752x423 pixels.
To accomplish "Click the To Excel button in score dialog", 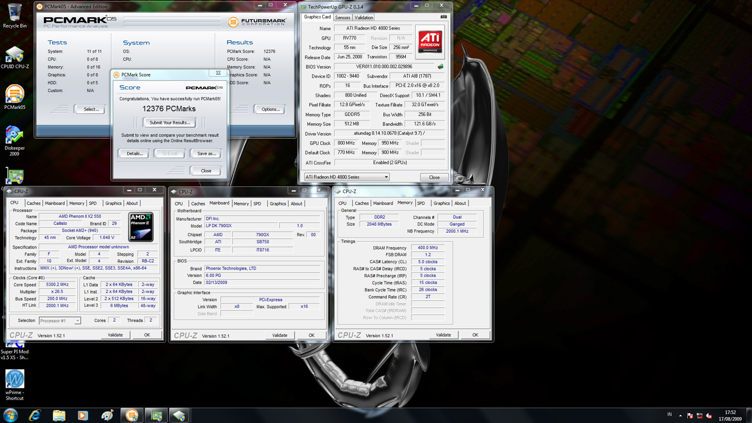I will [170, 154].
